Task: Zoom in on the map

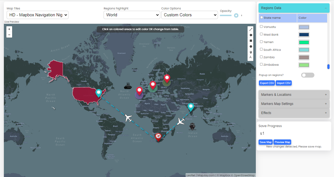Action: (x=9, y=29)
